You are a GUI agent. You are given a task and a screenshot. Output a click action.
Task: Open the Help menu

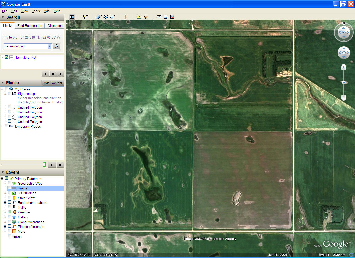click(x=57, y=11)
